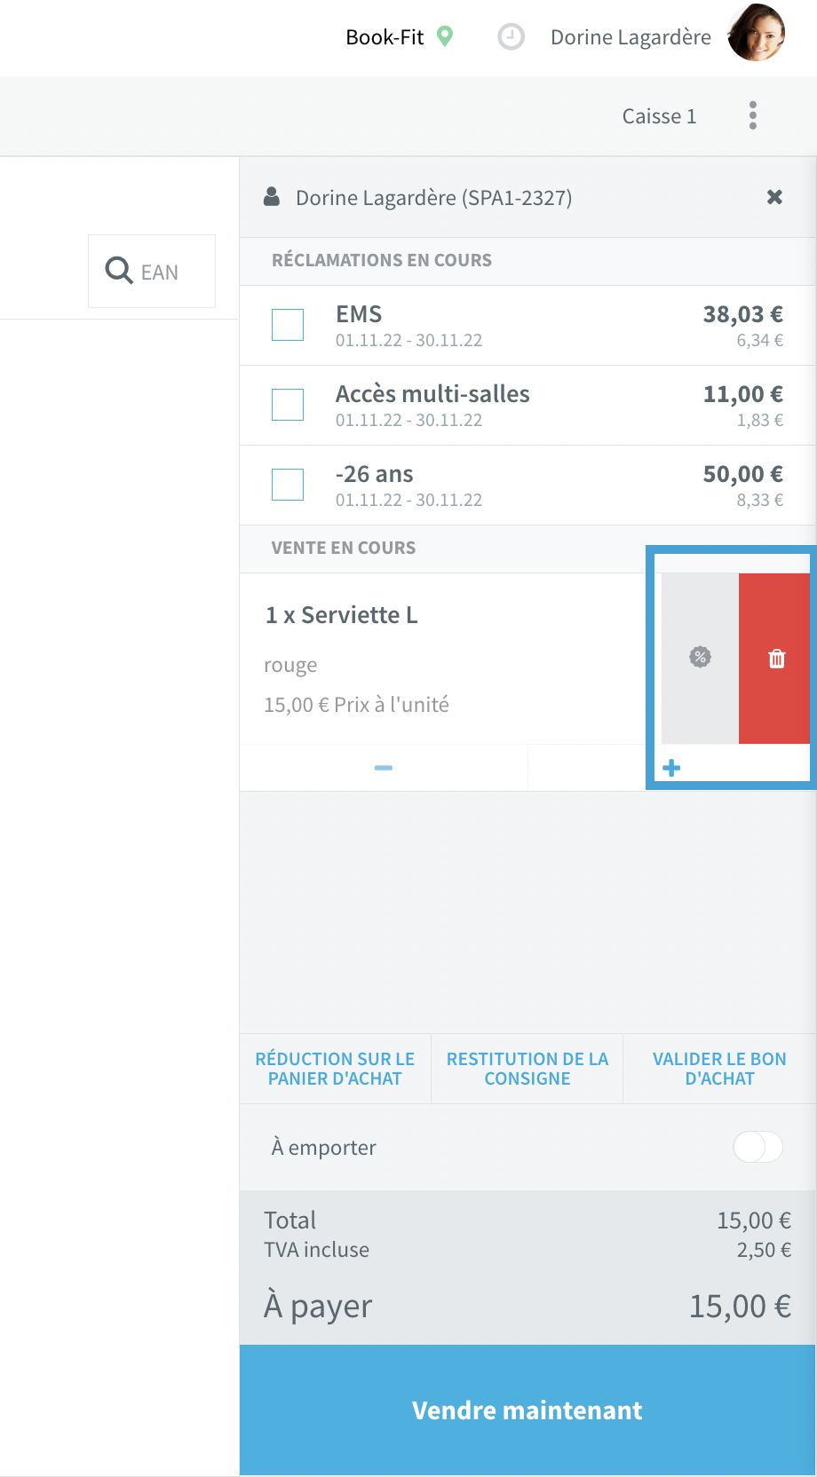Open Réduction sur le panier d'achat
Image resolution: width=817 pixels, height=1477 pixels.
tap(335, 1069)
